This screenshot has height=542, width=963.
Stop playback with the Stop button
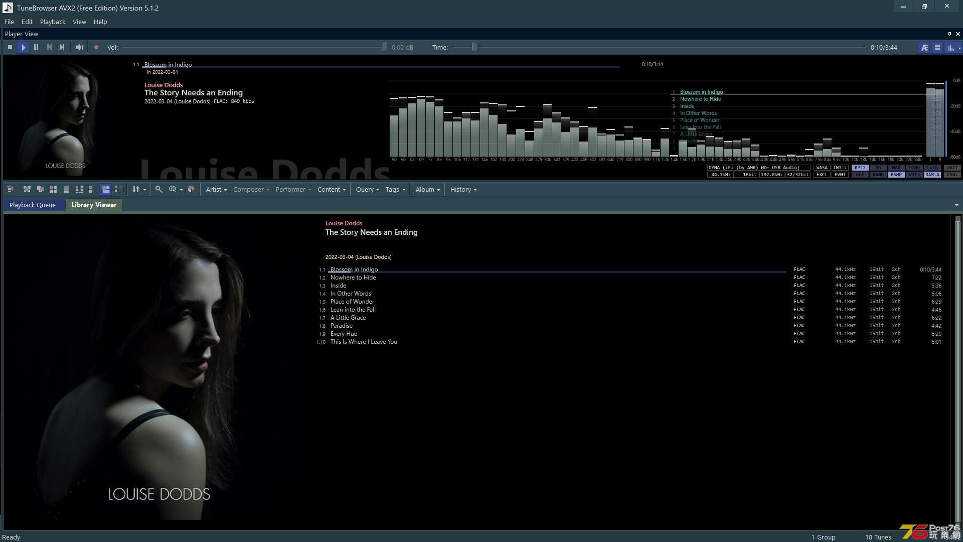(10, 47)
